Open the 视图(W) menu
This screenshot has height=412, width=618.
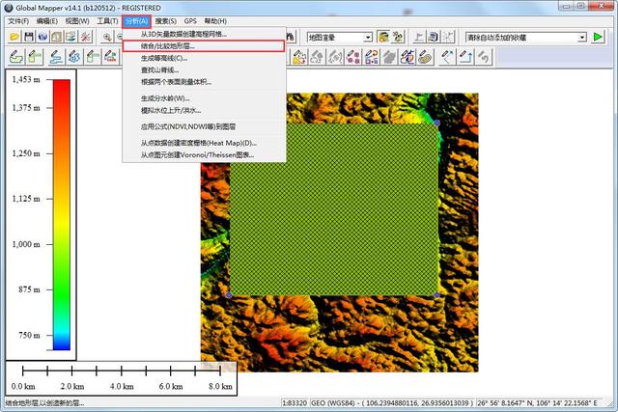pos(77,21)
